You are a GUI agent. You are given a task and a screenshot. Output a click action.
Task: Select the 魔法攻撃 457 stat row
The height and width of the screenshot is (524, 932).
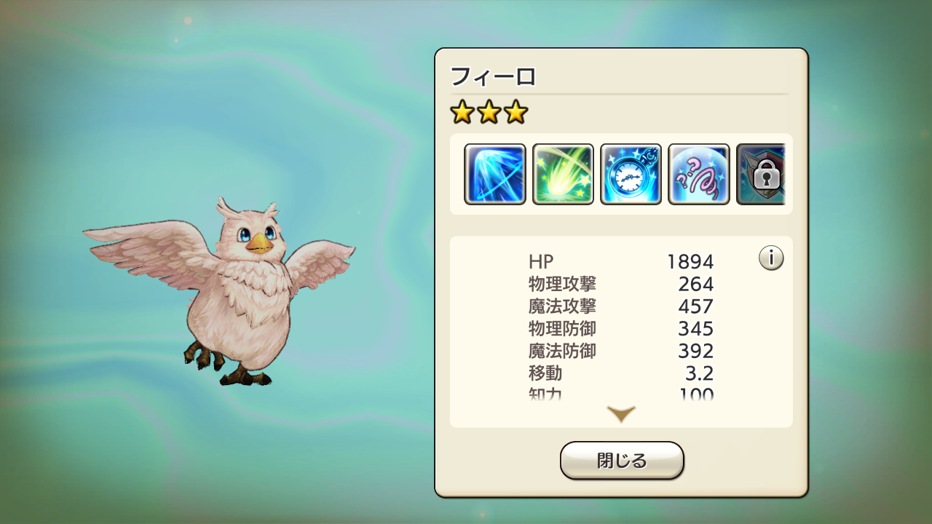[621, 306]
